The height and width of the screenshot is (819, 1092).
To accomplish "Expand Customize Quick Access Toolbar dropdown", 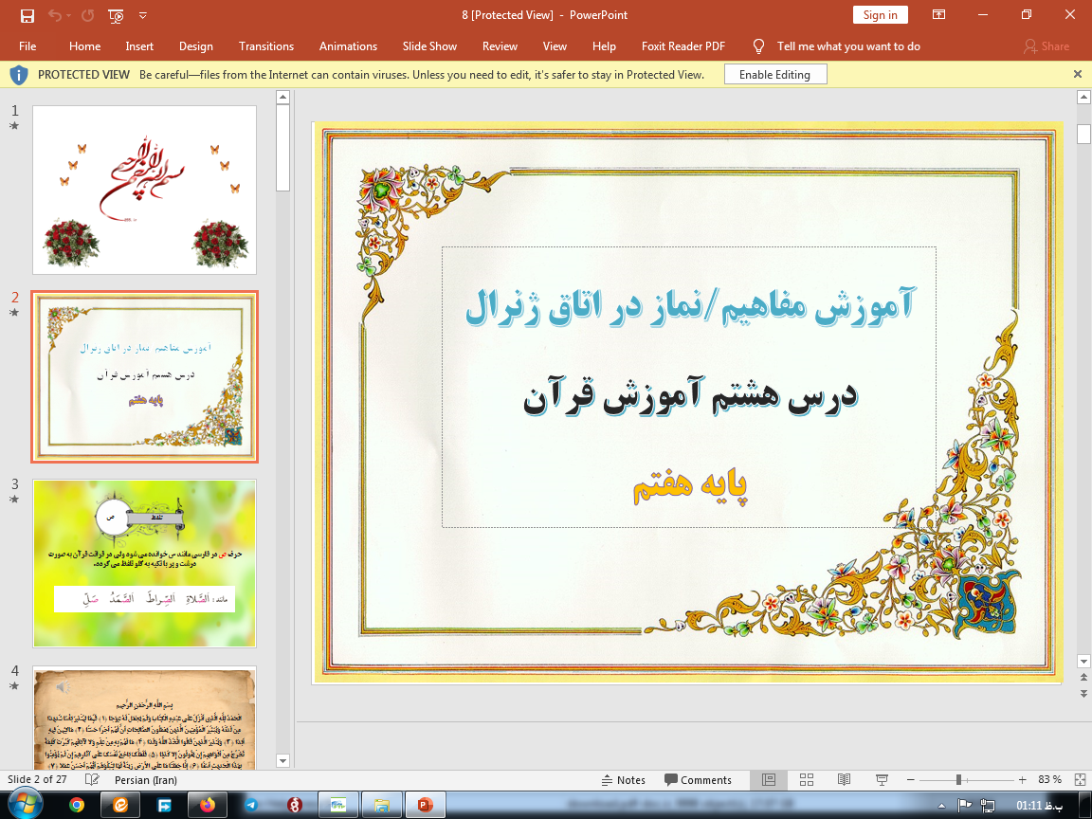I will point(143,15).
